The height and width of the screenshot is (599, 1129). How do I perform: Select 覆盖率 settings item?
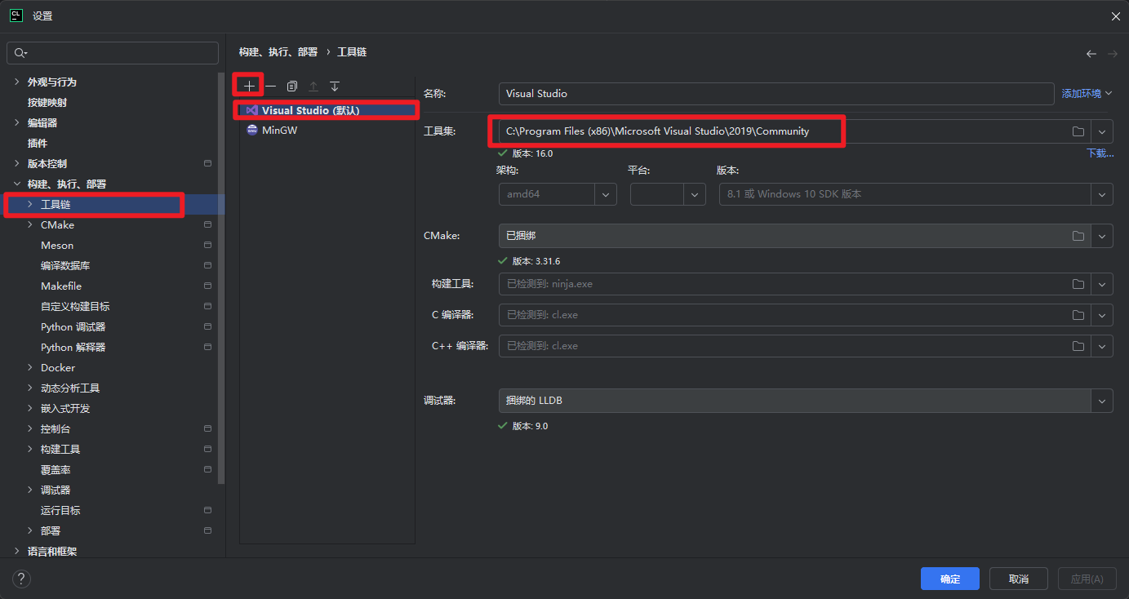point(56,470)
